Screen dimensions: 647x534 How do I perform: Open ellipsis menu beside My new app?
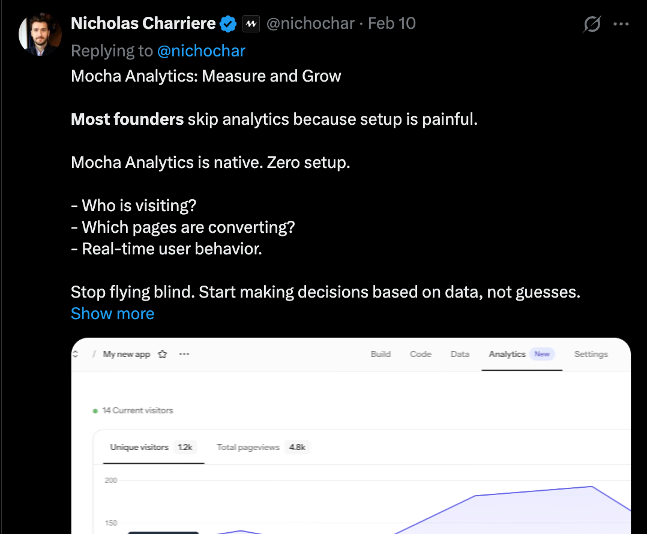coord(184,354)
